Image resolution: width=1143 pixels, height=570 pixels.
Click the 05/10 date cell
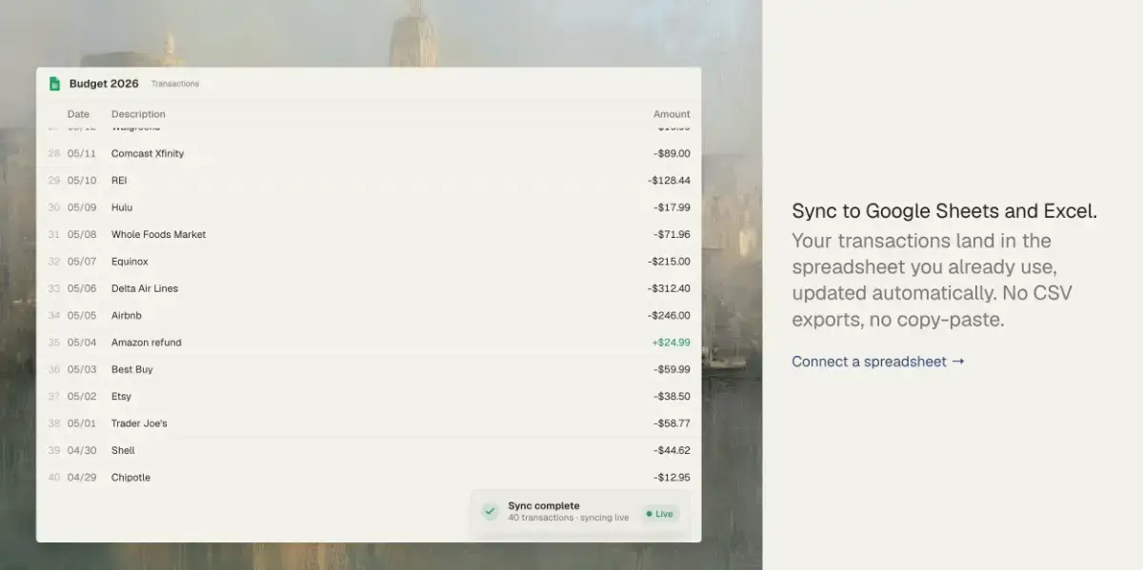[82, 181]
